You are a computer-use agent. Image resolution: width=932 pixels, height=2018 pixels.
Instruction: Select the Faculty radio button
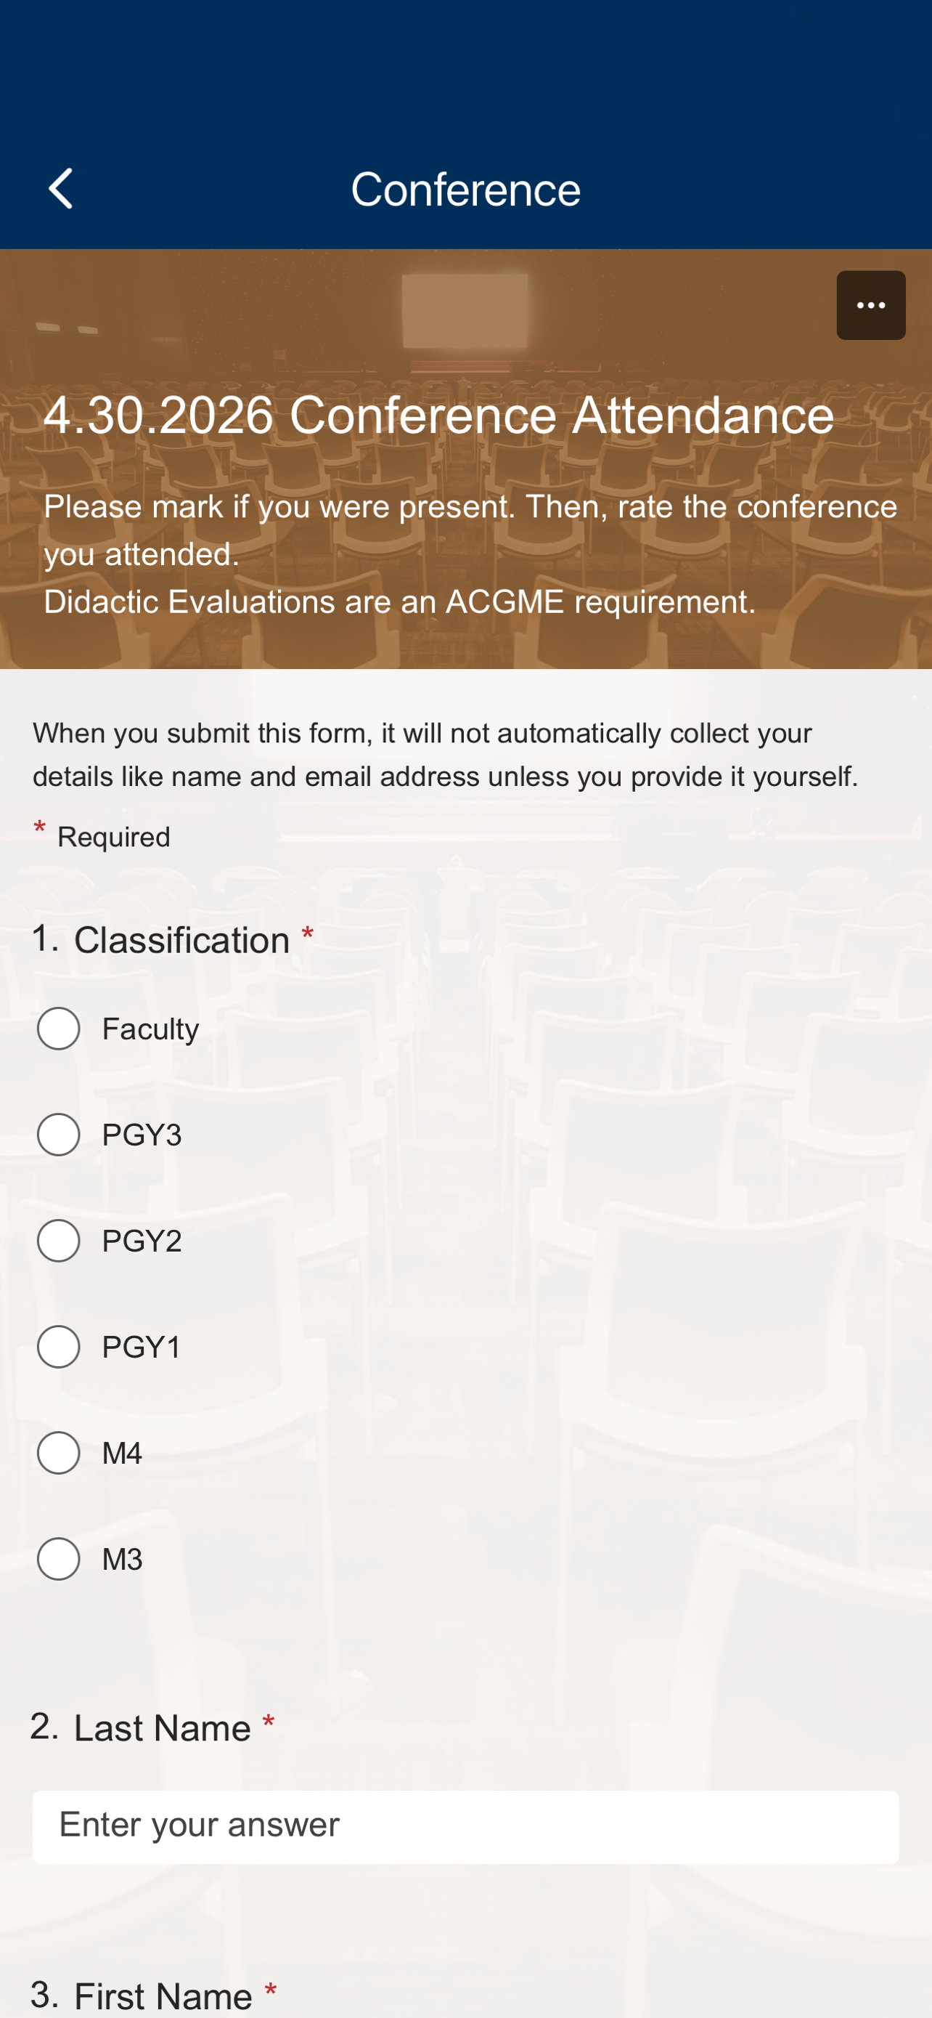coord(59,1029)
